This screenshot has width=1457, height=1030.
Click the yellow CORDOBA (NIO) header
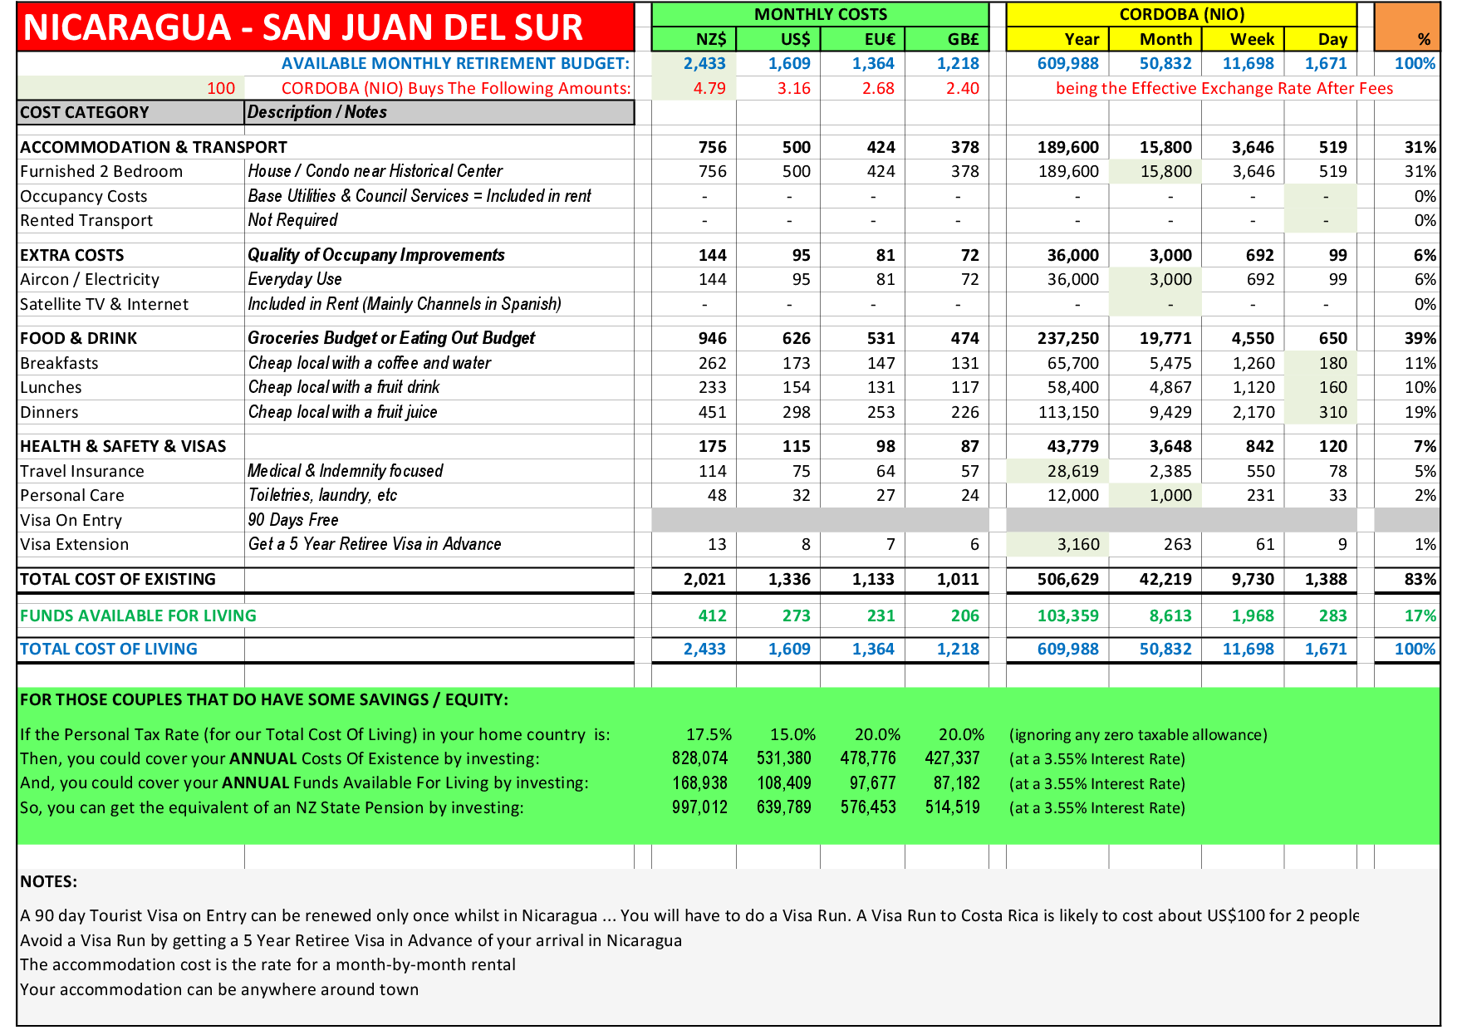1180,14
